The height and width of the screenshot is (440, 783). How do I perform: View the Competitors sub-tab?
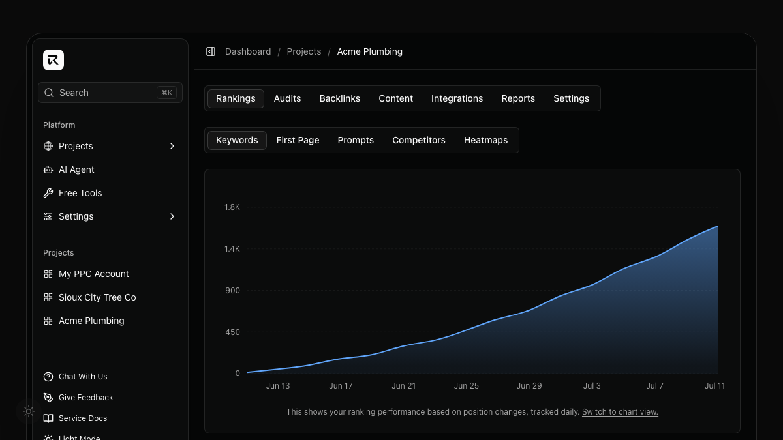419,140
